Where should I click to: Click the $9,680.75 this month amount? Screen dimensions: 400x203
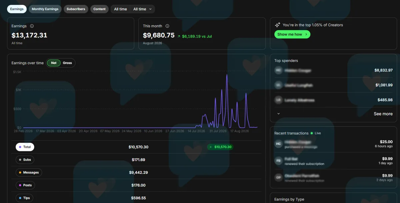[x=159, y=35]
